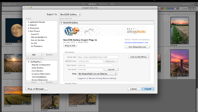The image size is (198, 112).
Task: Select the for Timelapse preset
Action: click(x=37, y=46)
